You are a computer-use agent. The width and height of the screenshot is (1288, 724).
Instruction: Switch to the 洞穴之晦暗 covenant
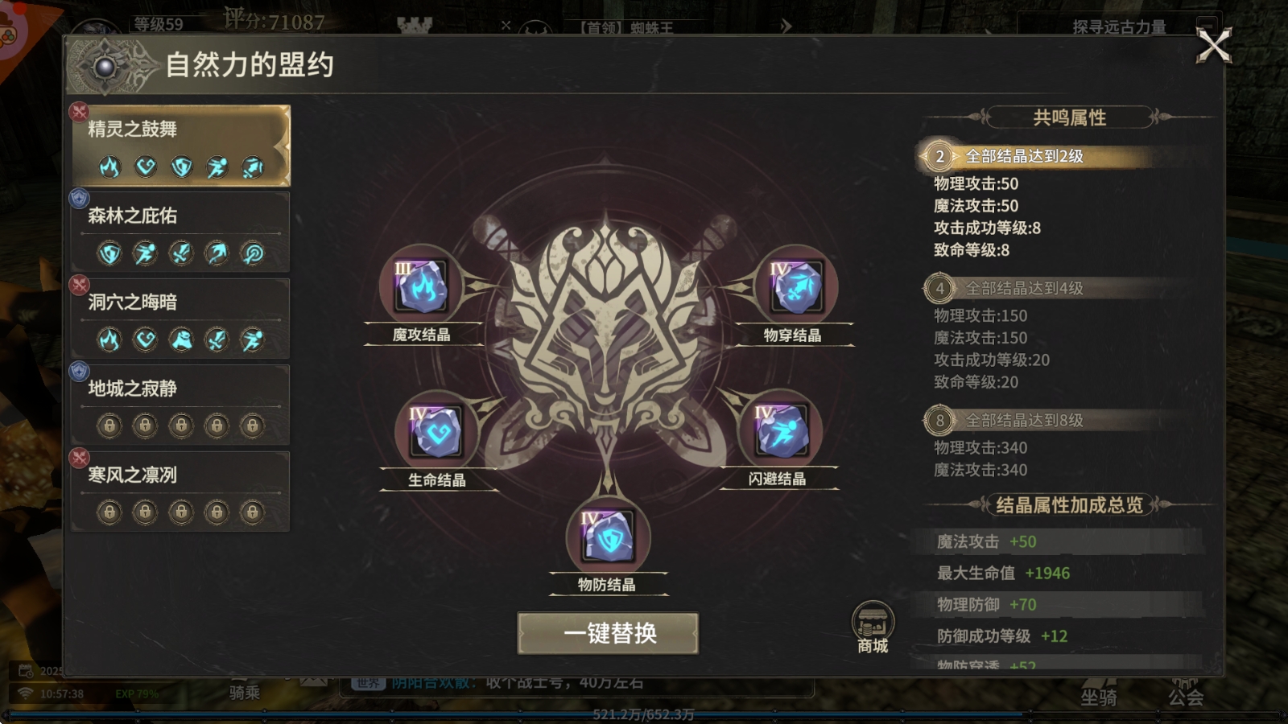click(181, 319)
